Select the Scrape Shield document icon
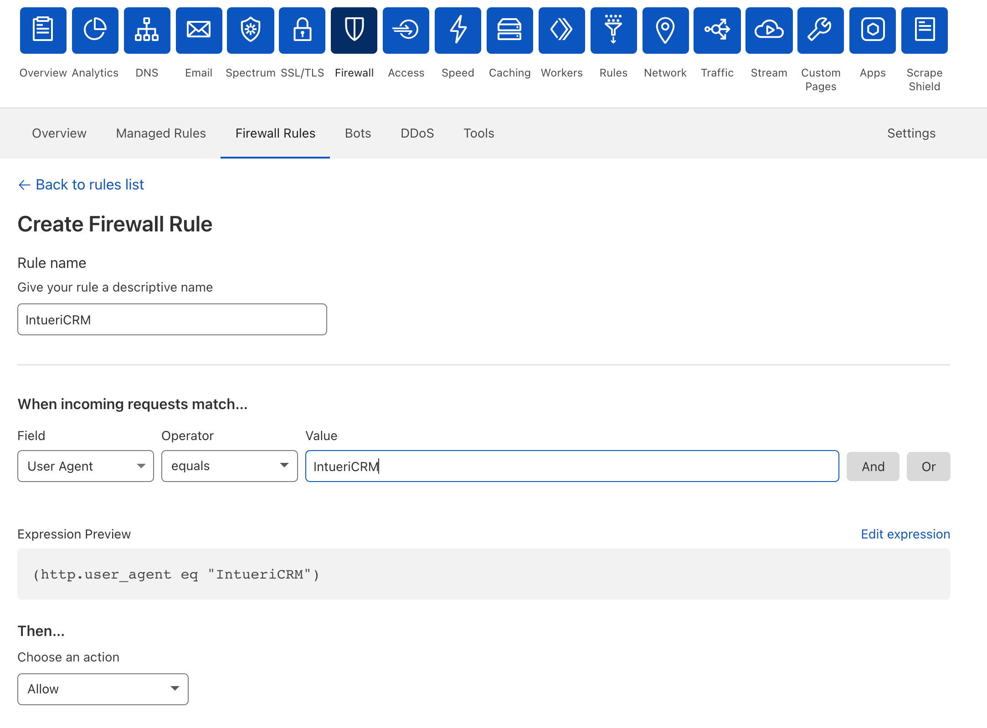The image size is (987, 728). tap(924, 31)
